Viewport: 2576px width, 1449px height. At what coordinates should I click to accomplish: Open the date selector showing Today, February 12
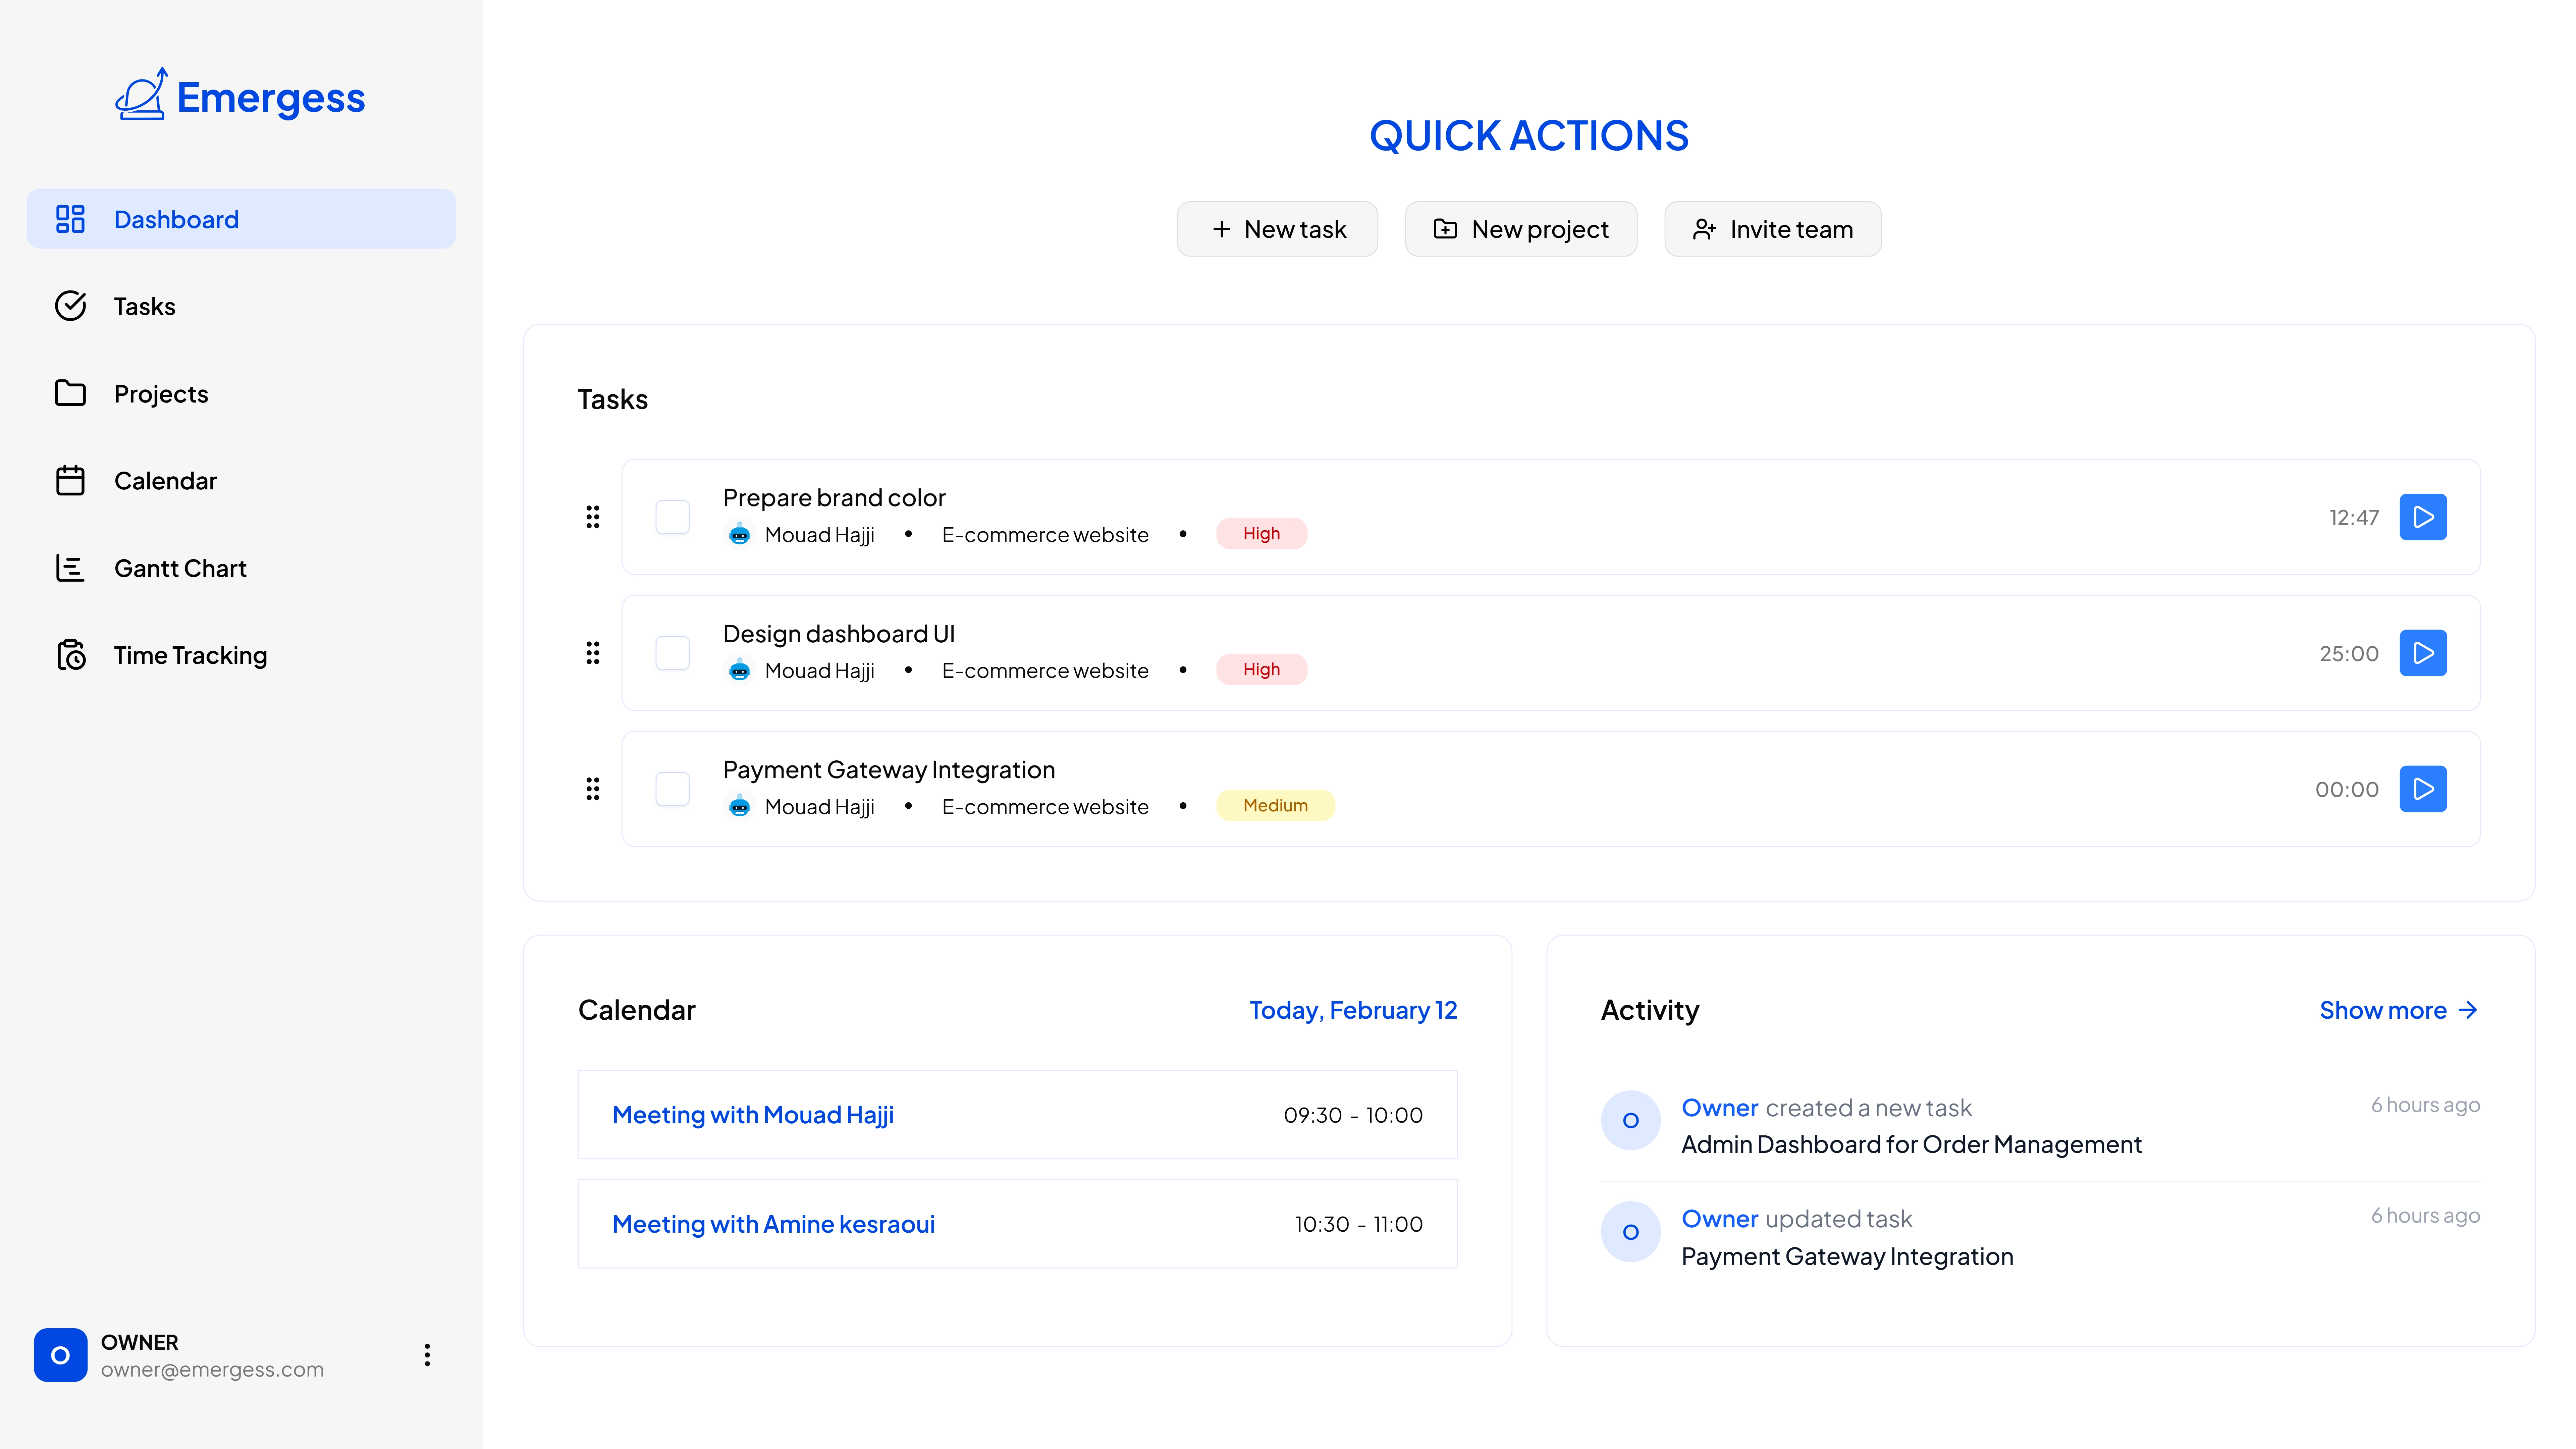(x=1353, y=1010)
